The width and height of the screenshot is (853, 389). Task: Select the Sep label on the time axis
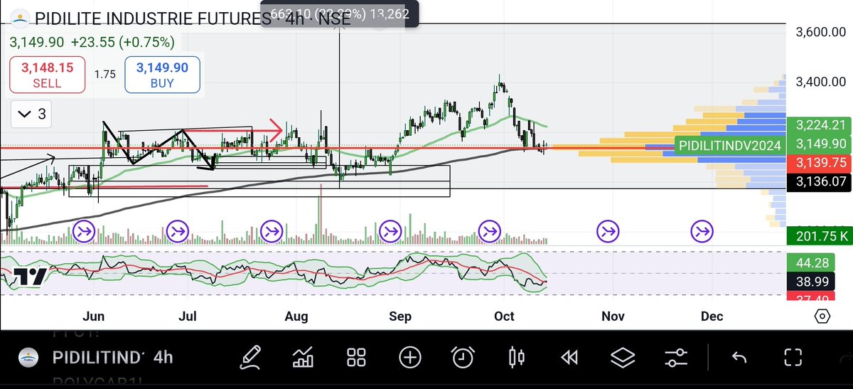(x=400, y=316)
